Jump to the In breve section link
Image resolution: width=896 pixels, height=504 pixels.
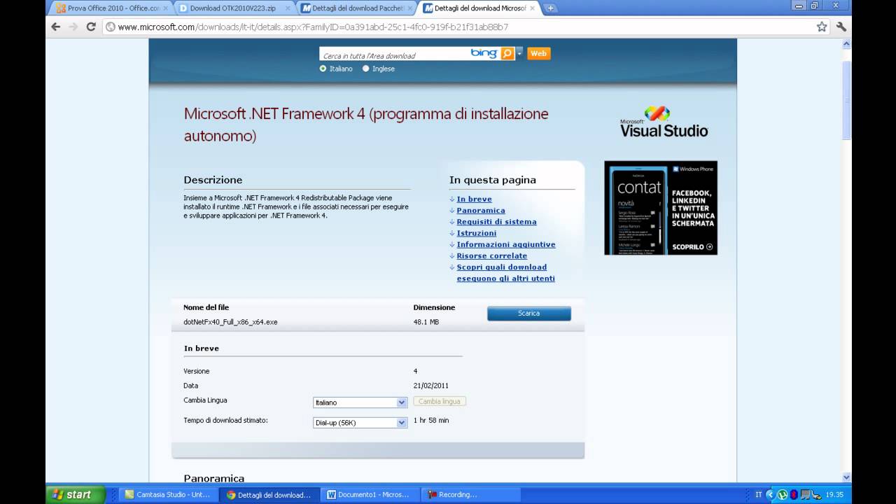pyautogui.click(x=475, y=199)
